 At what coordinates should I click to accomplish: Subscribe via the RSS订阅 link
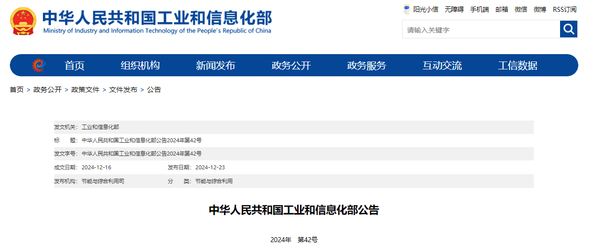tap(564, 9)
